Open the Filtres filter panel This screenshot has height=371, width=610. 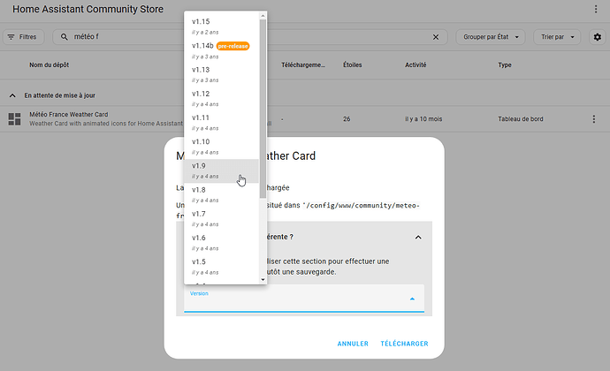23,37
